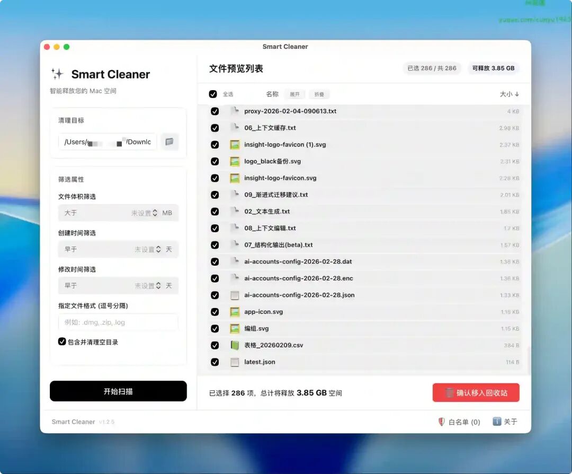This screenshot has height=474, width=572.
Task: Click image icon of insight-logo-favicon (1).svg
Action: [x=235, y=145]
